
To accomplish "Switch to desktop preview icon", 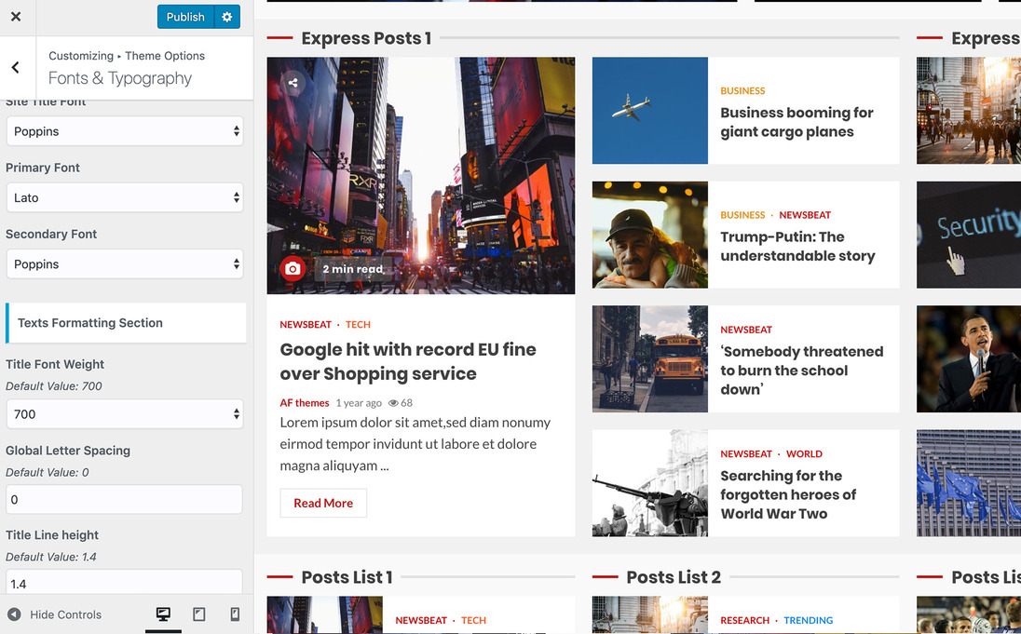I will click(163, 614).
